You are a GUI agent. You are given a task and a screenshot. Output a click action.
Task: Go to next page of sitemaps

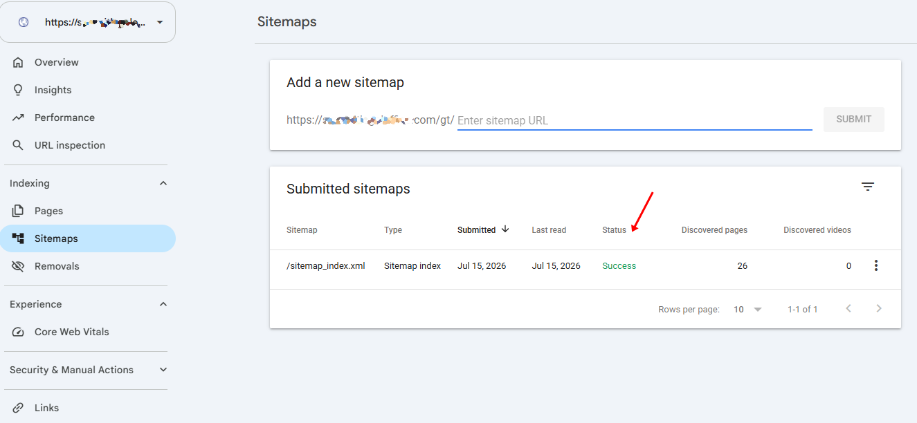879,308
